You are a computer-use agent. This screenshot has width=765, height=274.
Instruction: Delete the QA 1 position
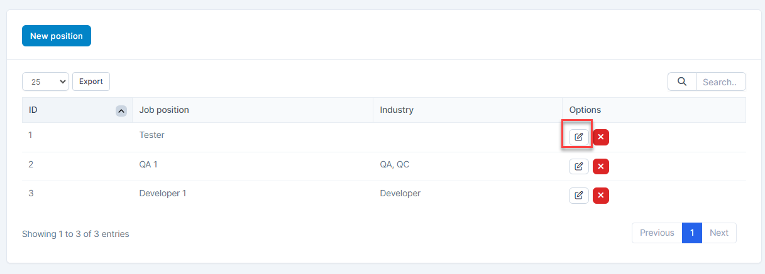tap(601, 166)
